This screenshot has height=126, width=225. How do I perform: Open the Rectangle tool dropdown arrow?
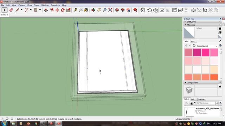tap(40, 10)
